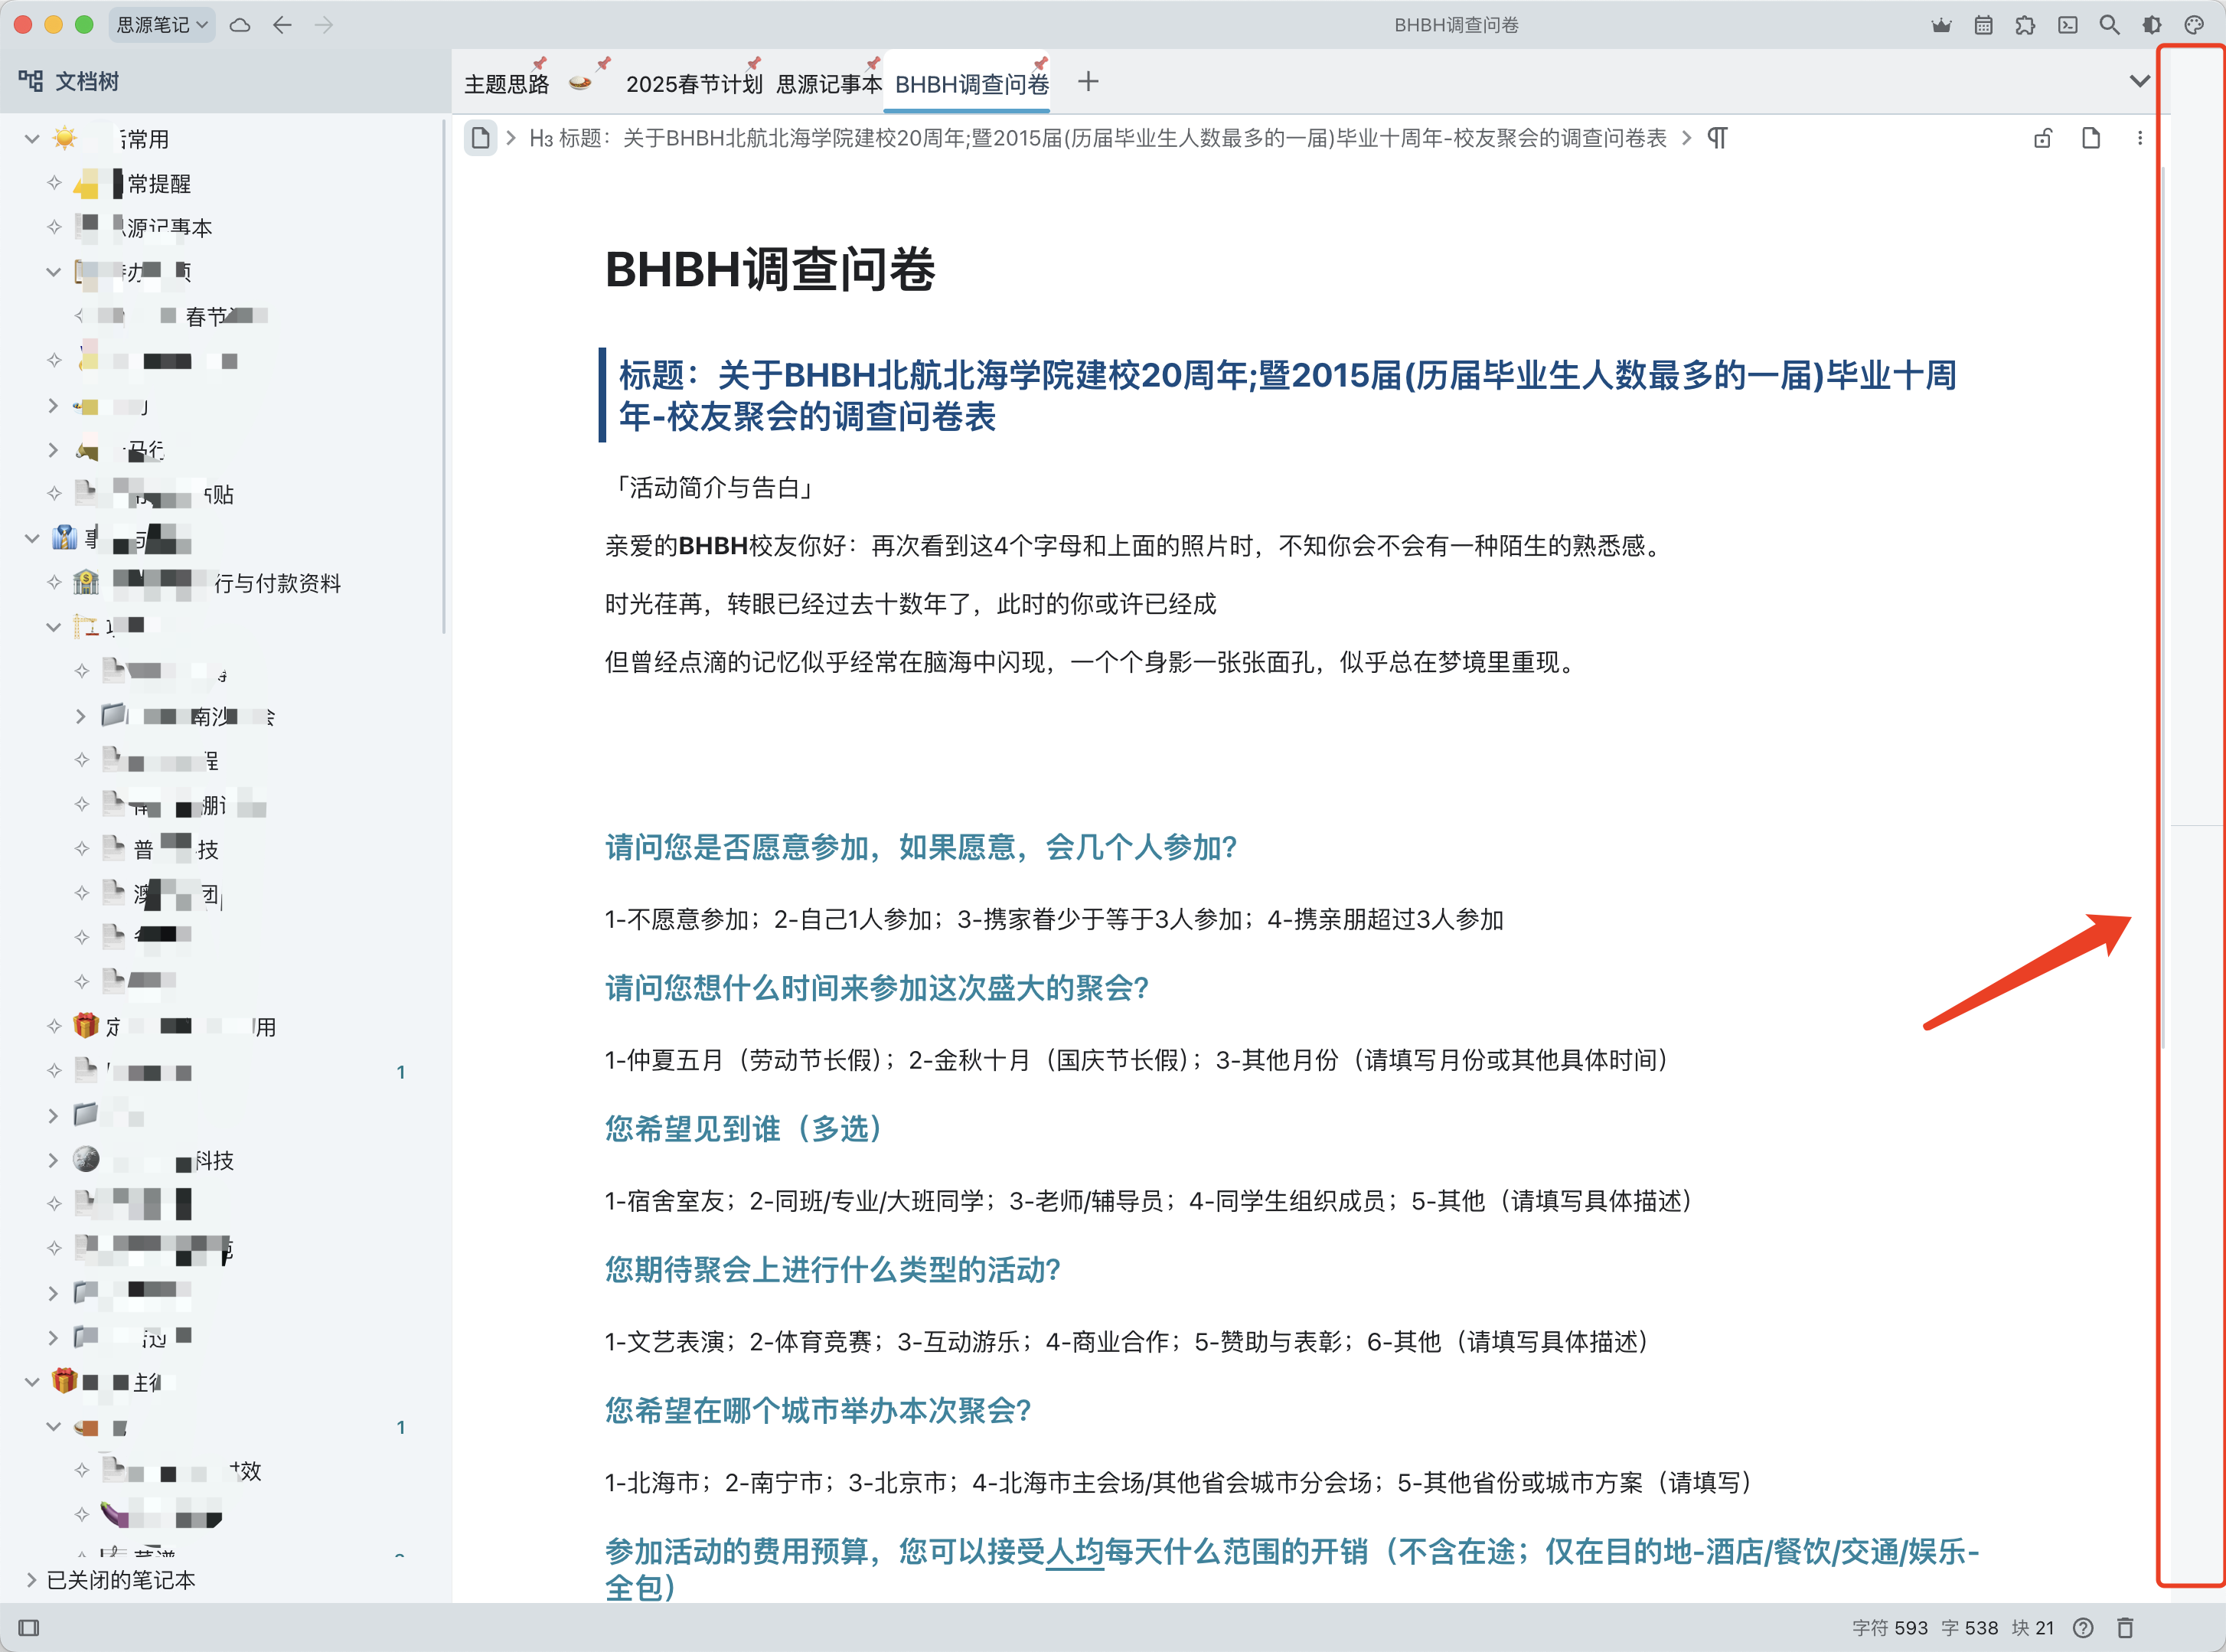Toggle the document edit lock icon

(2042, 138)
